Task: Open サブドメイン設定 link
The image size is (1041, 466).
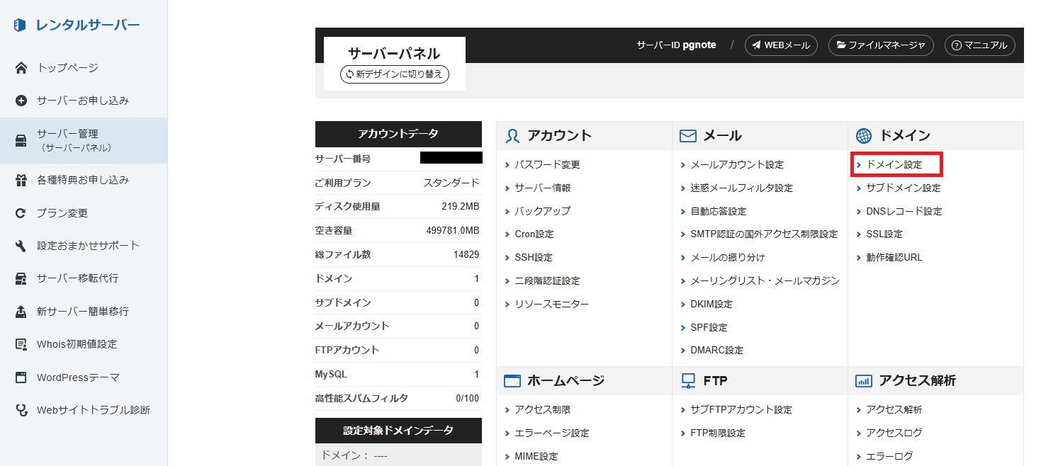Action: click(x=904, y=188)
